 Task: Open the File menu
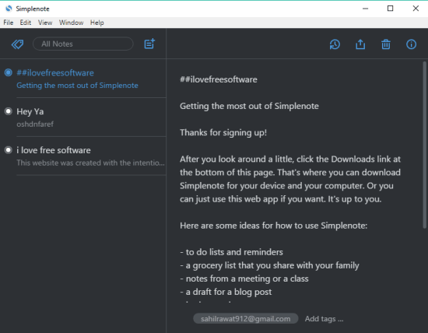pyautogui.click(x=9, y=23)
